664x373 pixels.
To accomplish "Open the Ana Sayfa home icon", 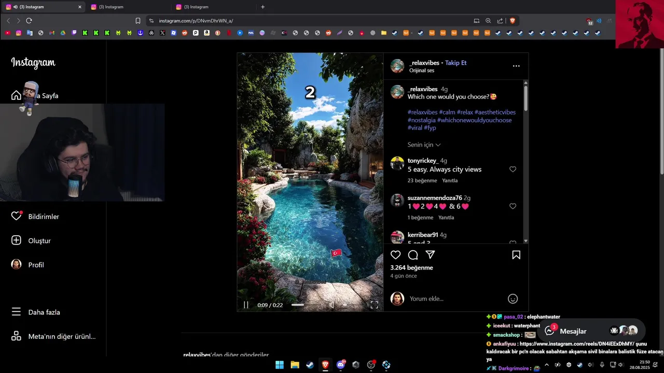I will (x=16, y=95).
